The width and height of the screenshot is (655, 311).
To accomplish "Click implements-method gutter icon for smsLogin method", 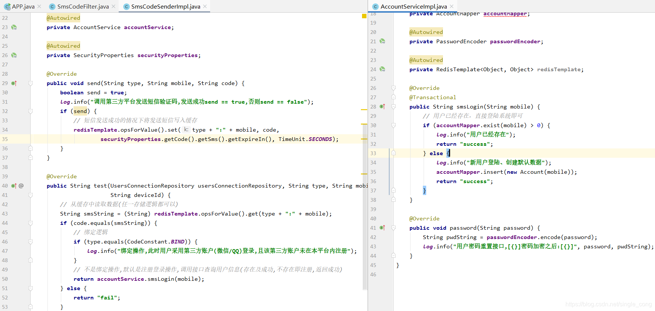I will (x=382, y=107).
